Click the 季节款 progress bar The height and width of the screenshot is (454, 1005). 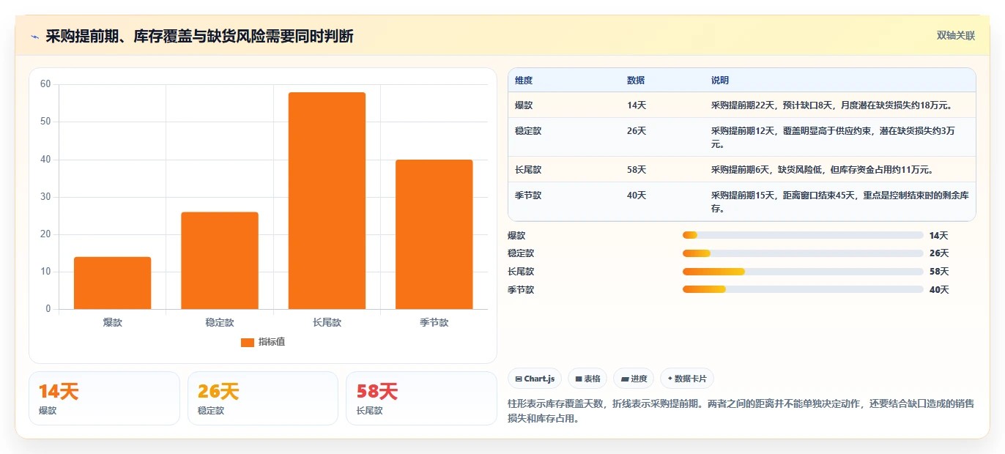[x=802, y=289]
